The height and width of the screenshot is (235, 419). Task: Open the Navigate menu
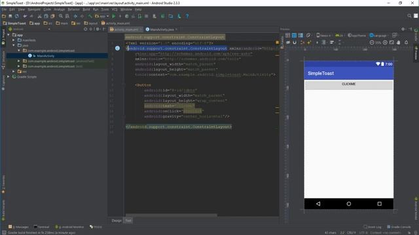pos(34,9)
